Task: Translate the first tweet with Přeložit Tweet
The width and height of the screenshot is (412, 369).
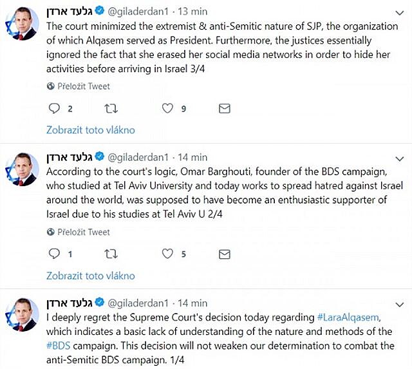Action: pos(84,86)
